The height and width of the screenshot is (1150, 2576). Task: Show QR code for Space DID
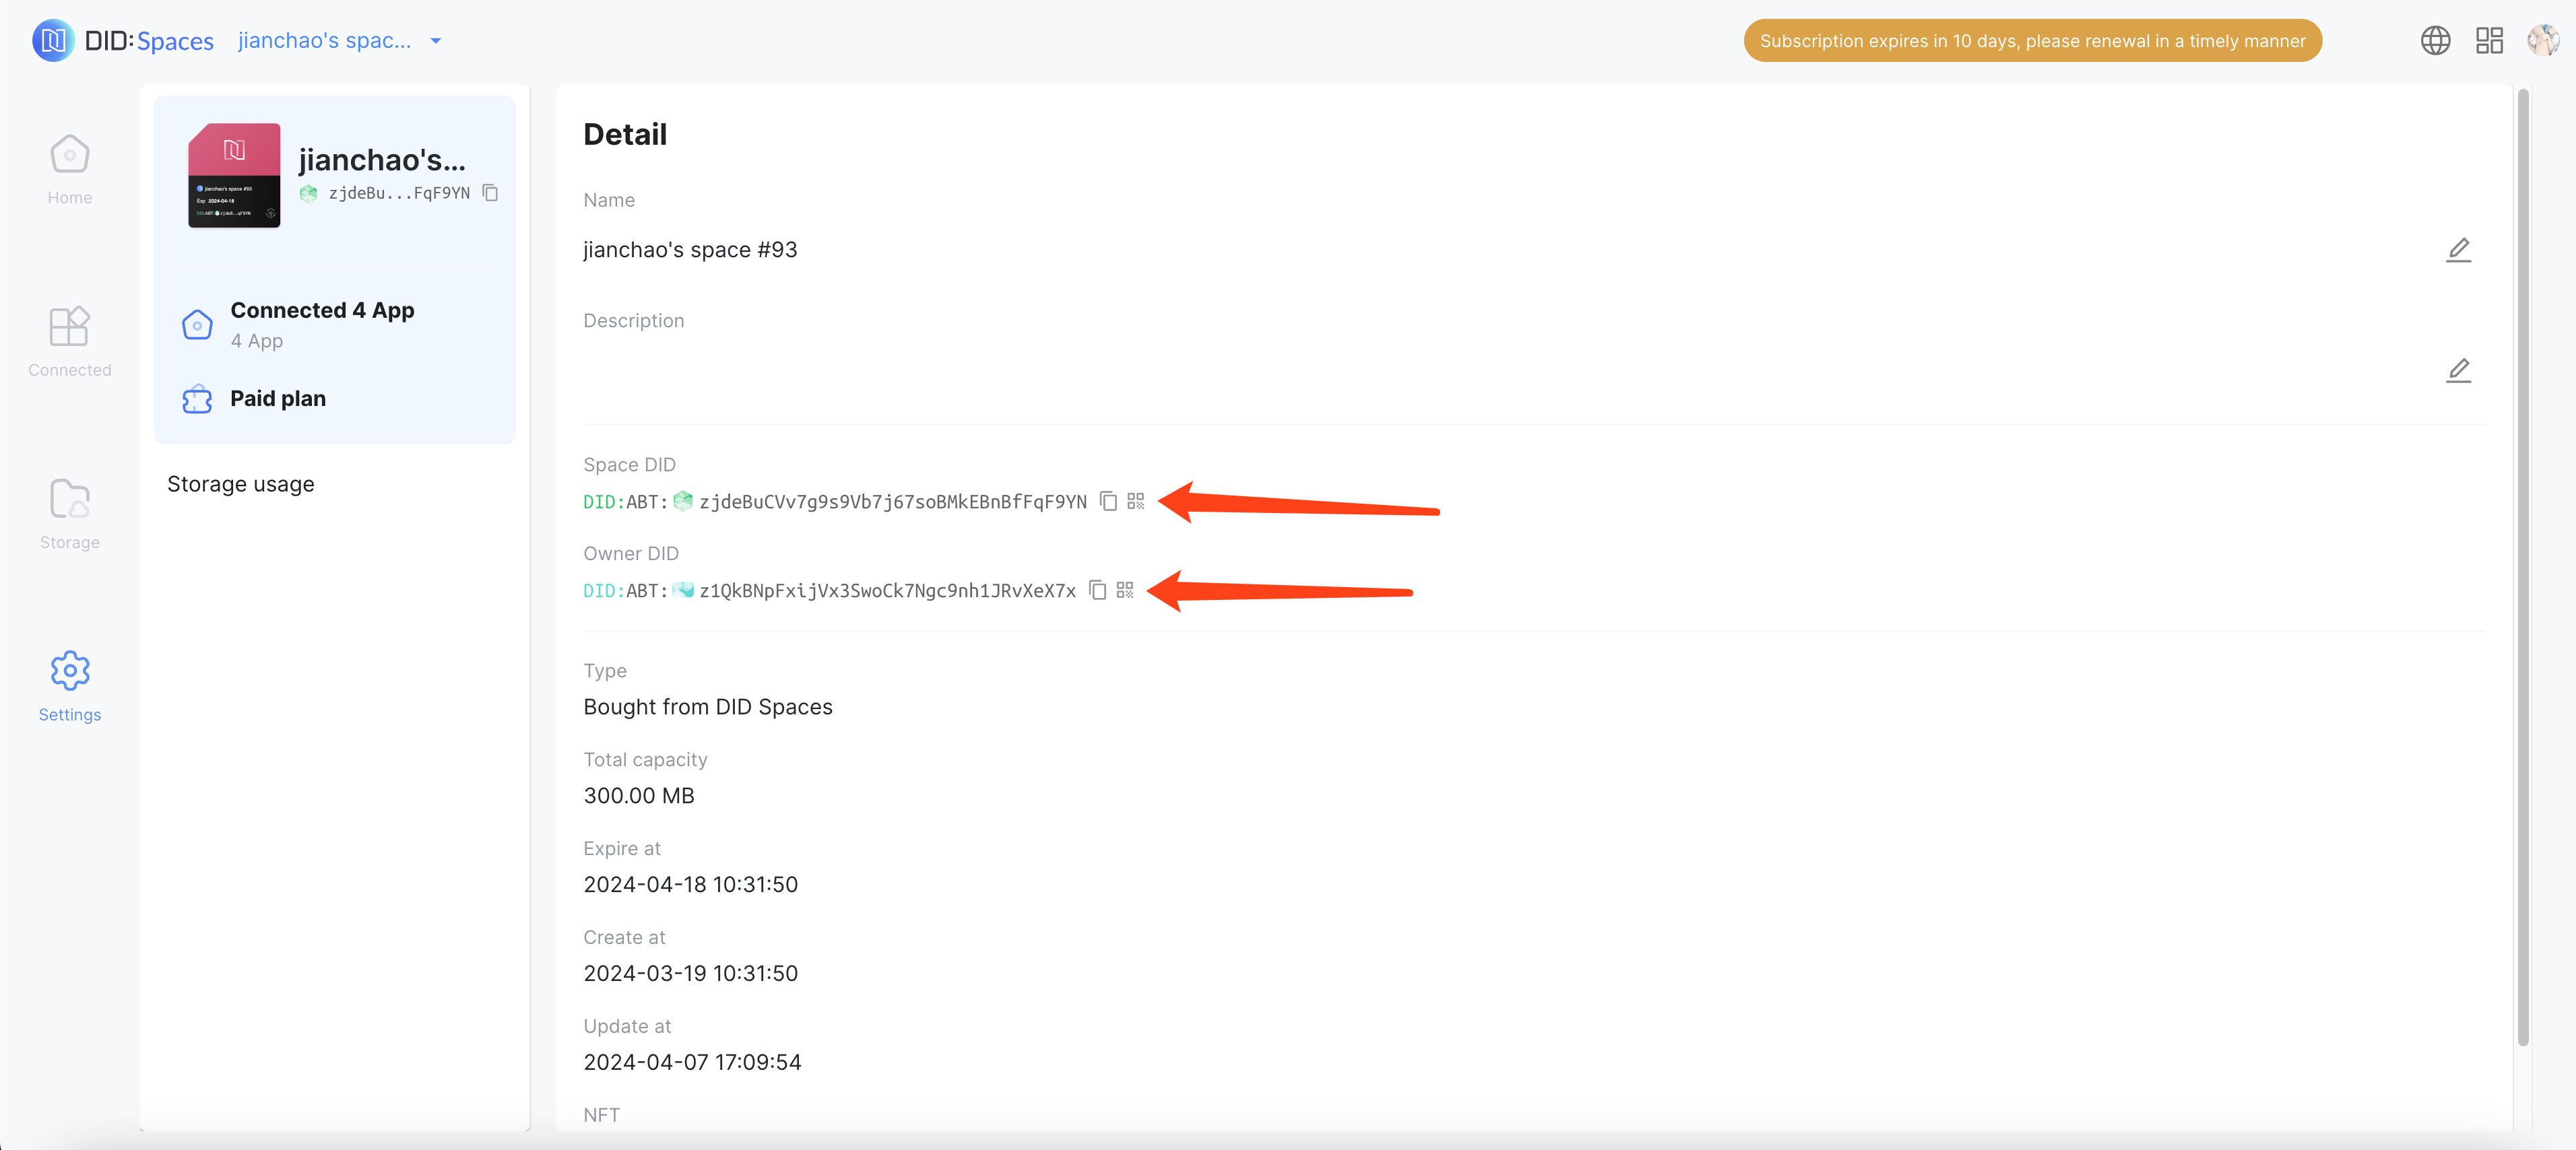click(1135, 500)
